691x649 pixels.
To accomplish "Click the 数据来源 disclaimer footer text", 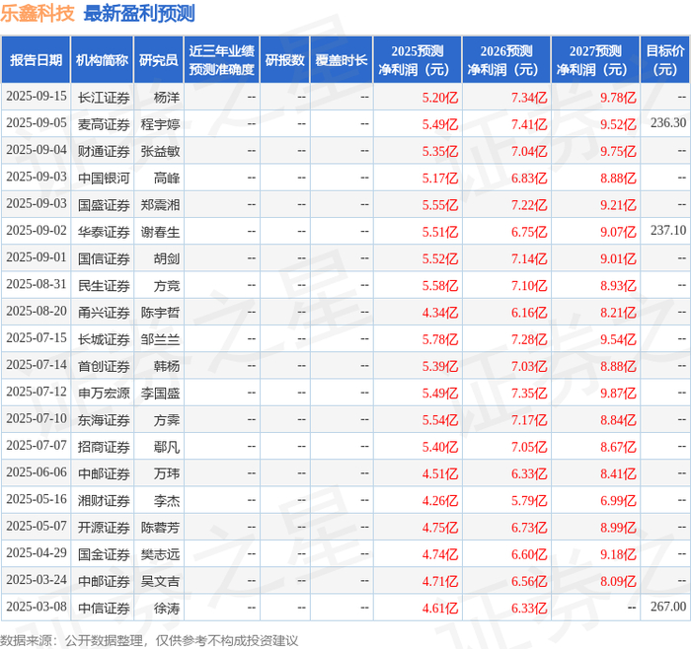I will [x=149, y=640].
